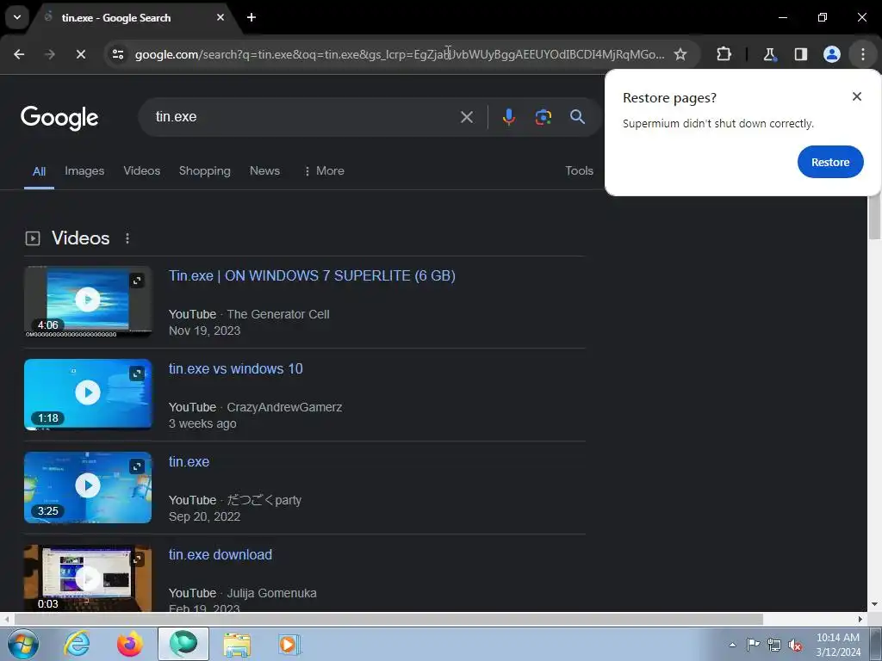Open network status tray icon
Screen dimensions: 882x661
774,645
